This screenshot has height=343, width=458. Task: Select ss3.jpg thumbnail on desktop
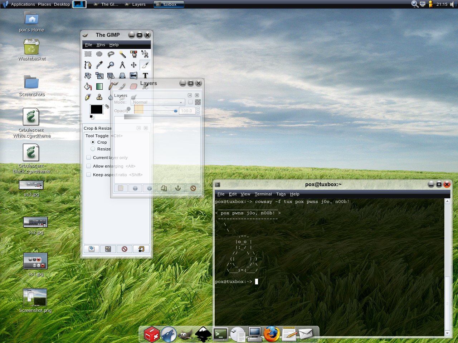[31, 185]
